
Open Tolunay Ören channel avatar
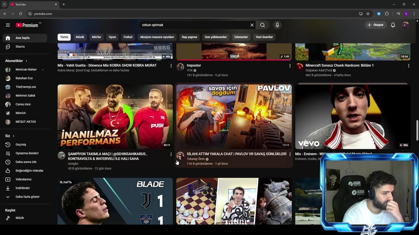pos(180,155)
